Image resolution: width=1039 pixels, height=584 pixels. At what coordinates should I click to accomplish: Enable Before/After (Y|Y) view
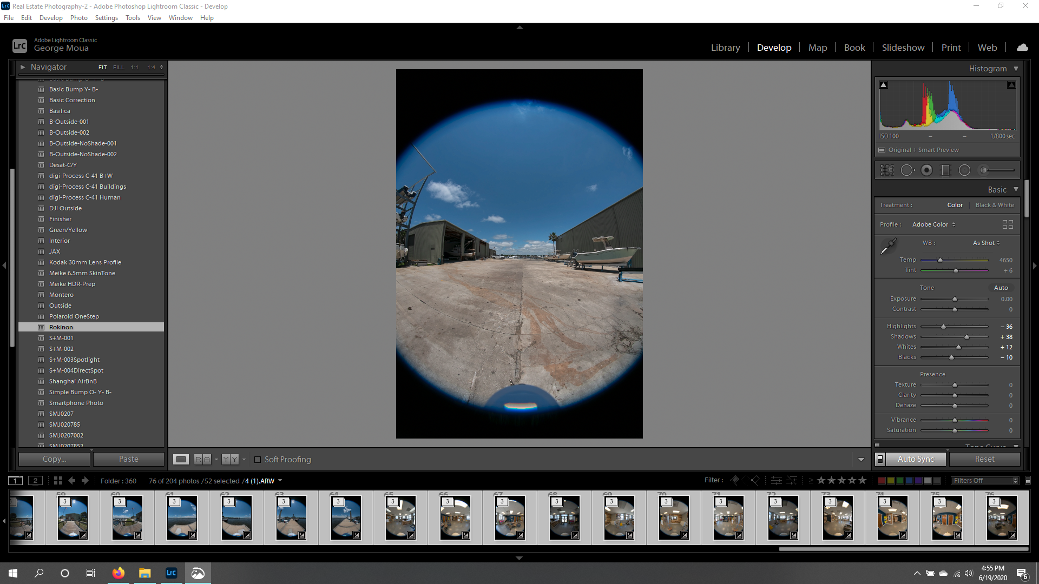click(x=230, y=460)
